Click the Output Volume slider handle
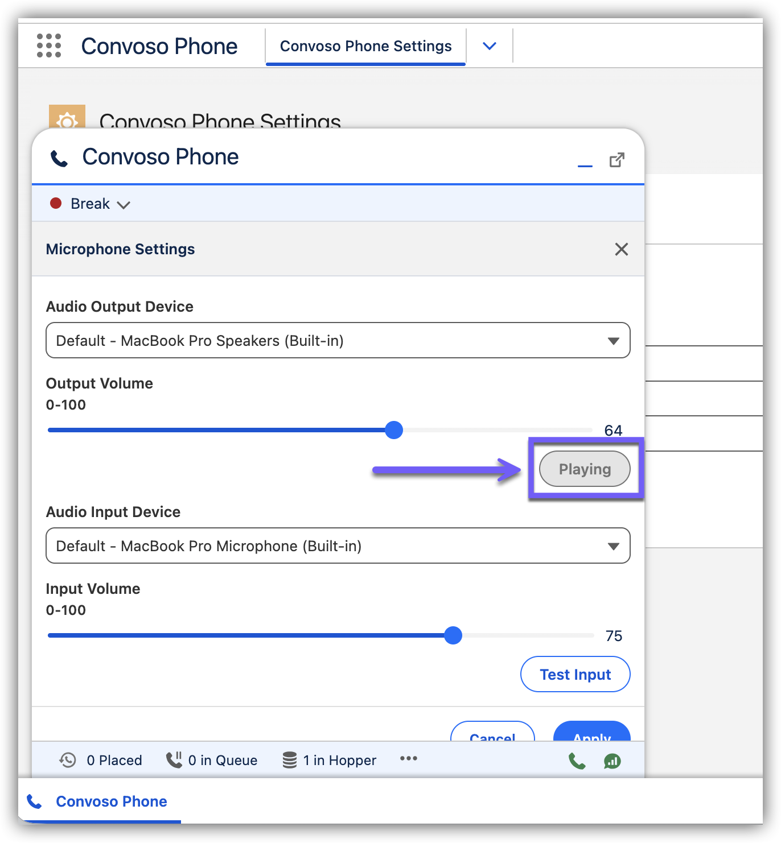The width and height of the screenshot is (781, 843). tap(394, 430)
